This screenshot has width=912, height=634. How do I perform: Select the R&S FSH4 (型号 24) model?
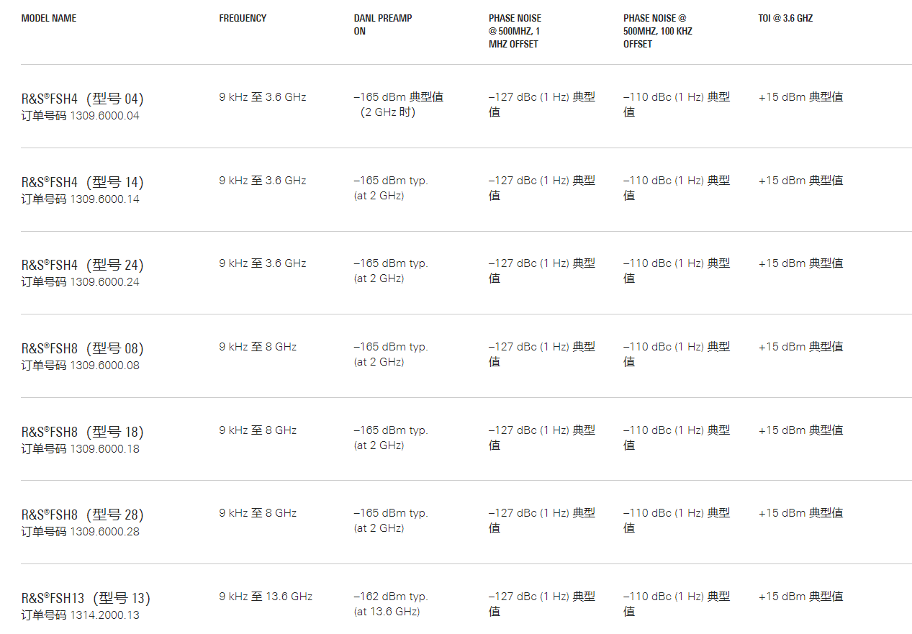82,265
